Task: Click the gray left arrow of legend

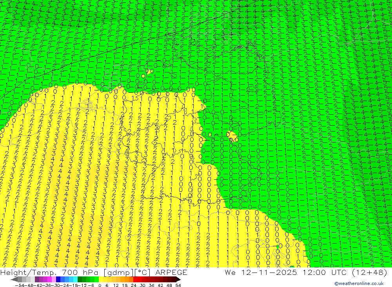Action: tap(14, 279)
